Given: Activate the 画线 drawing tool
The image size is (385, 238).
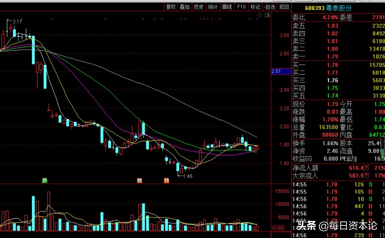Looking at the screenshot, I should pos(227,7).
